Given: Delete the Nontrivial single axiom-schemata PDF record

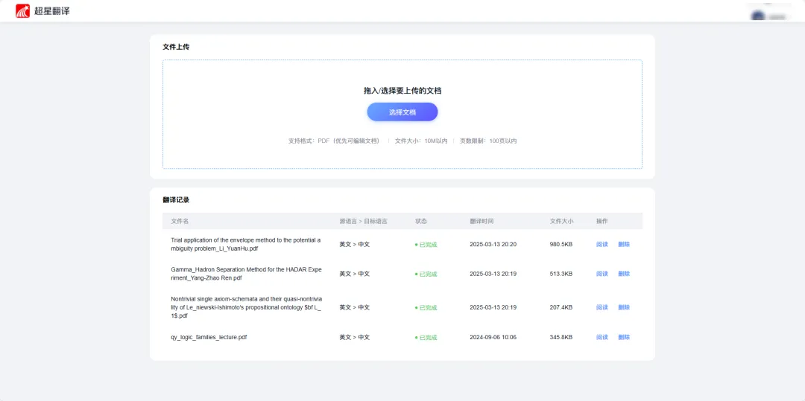Looking at the screenshot, I should pos(624,307).
